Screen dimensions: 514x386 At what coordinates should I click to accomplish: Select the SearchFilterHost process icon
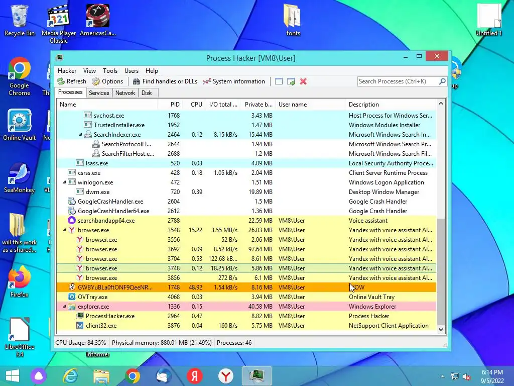(96, 154)
